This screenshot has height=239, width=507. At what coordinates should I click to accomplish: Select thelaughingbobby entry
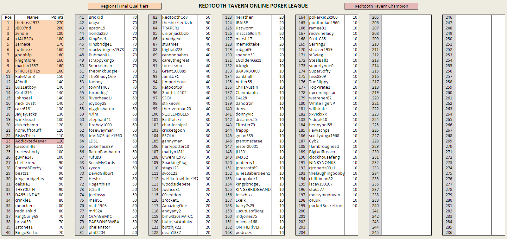coord(326,173)
